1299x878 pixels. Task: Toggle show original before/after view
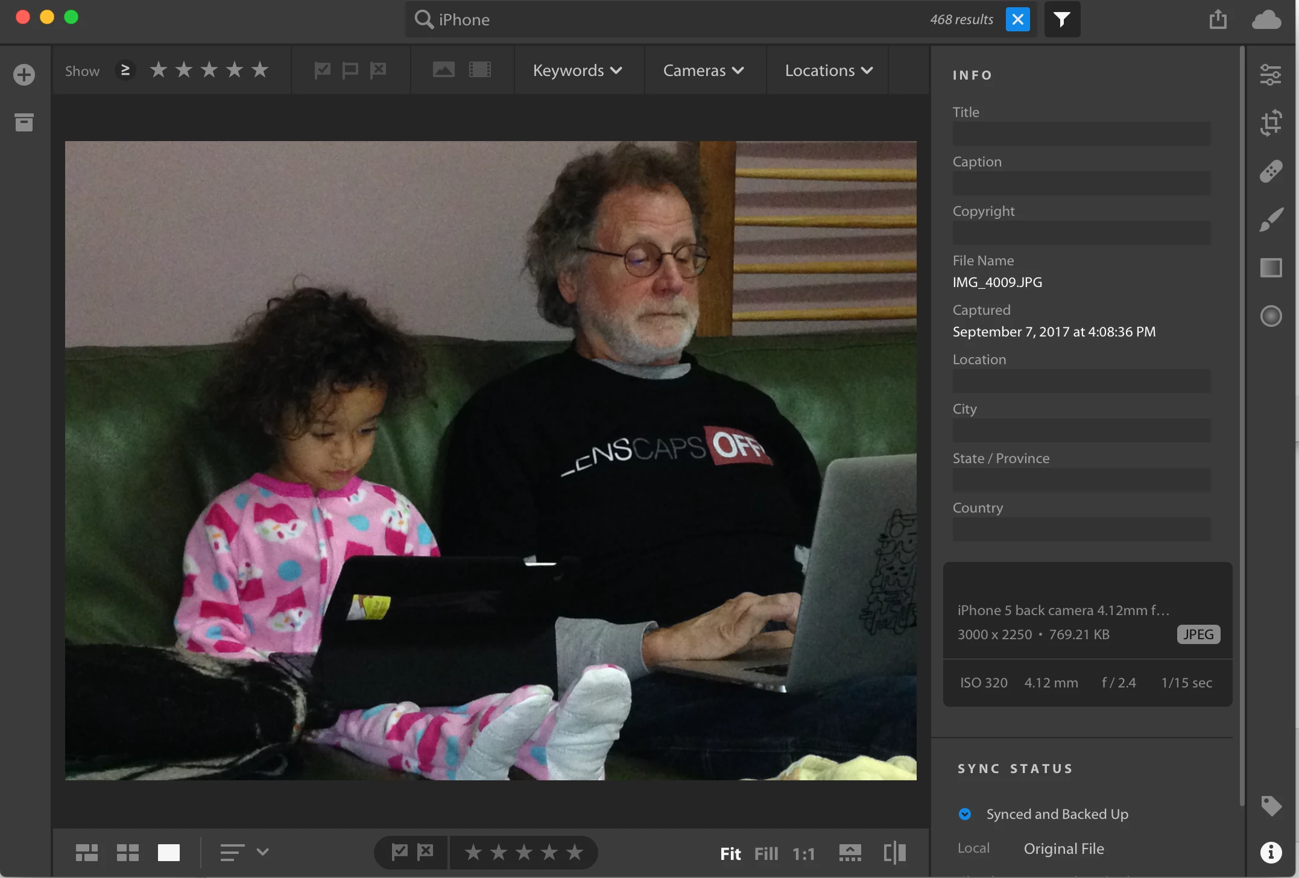[894, 853]
